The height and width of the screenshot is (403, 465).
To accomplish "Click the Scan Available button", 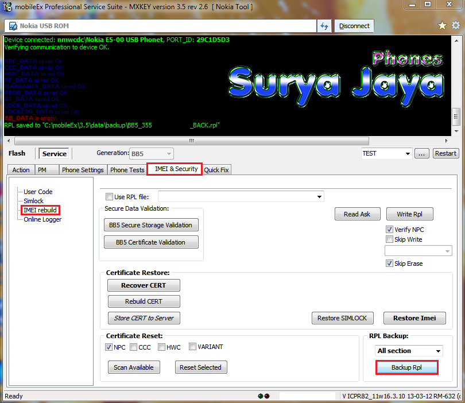I will tap(134, 367).
